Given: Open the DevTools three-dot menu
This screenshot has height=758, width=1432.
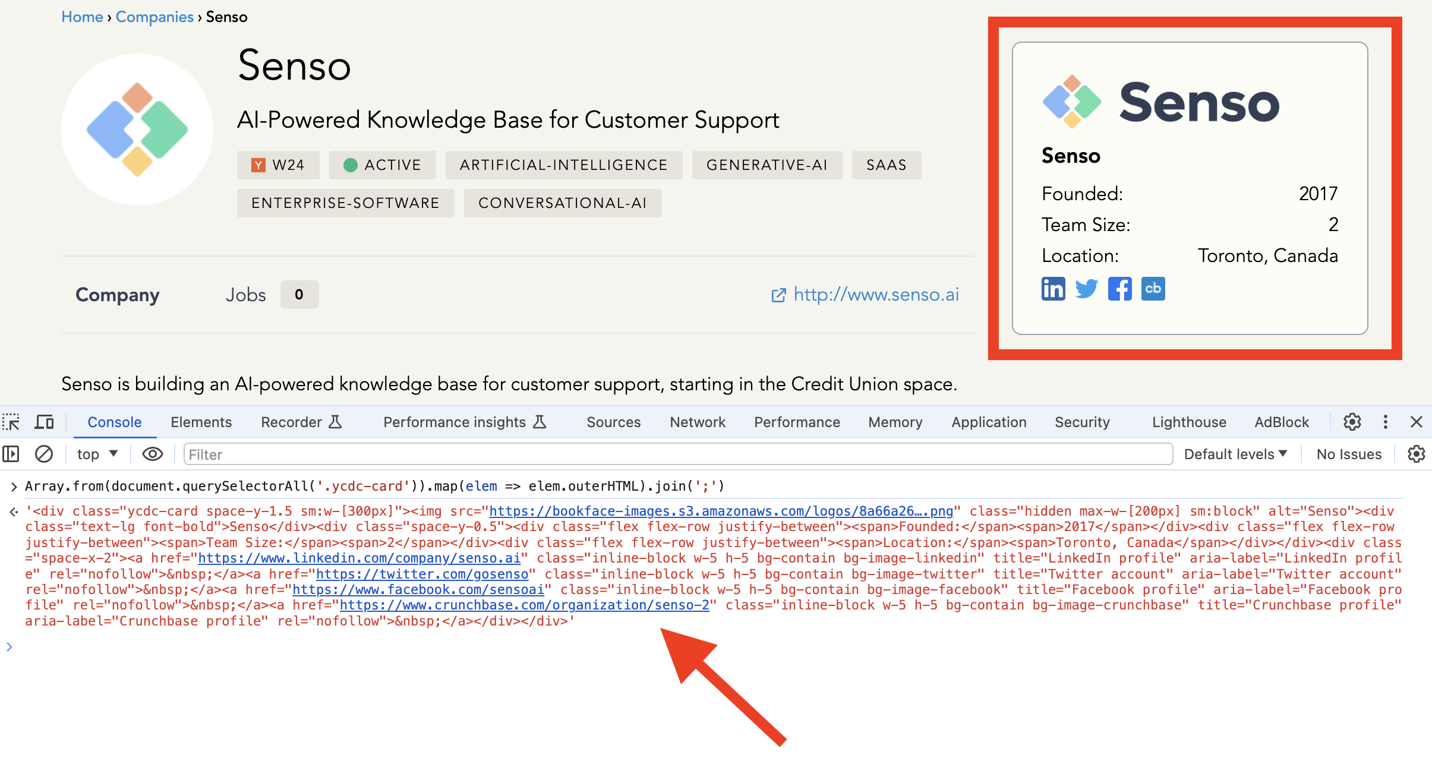Looking at the screenshot, I should click(x=1386, y=422).
